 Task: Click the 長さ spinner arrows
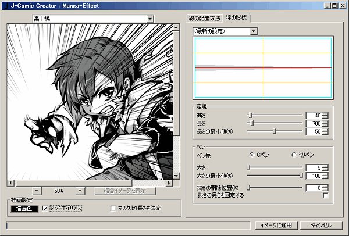tap(325, 123)
